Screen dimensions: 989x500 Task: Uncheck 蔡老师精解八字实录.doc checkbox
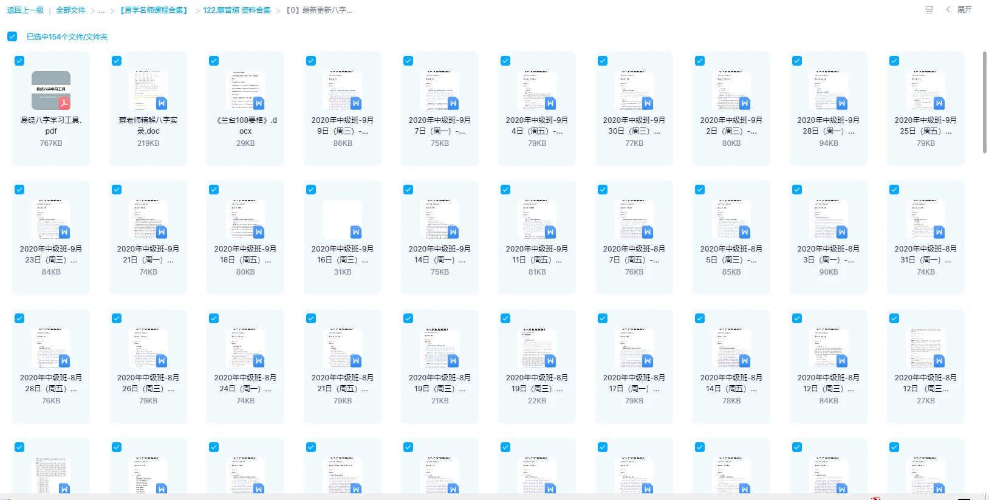[x=117, y=61]
